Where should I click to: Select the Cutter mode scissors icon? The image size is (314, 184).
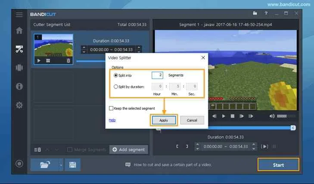click(19, 49)
